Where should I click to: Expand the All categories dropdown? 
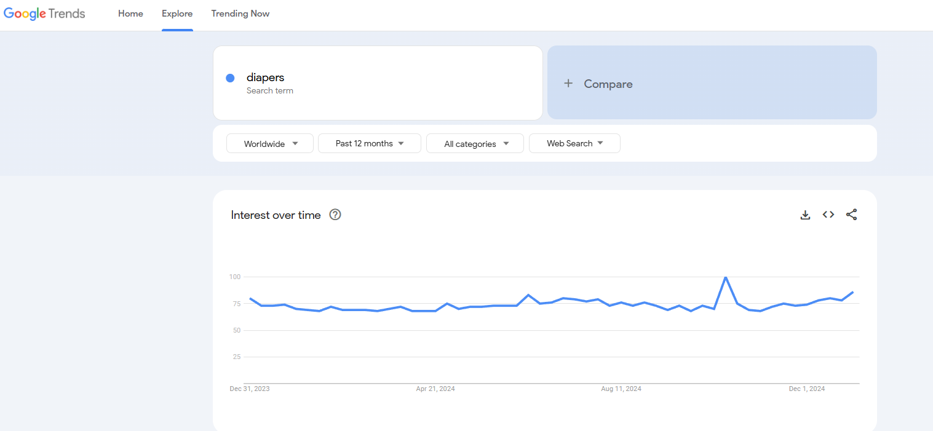click(x=475, y=143)
